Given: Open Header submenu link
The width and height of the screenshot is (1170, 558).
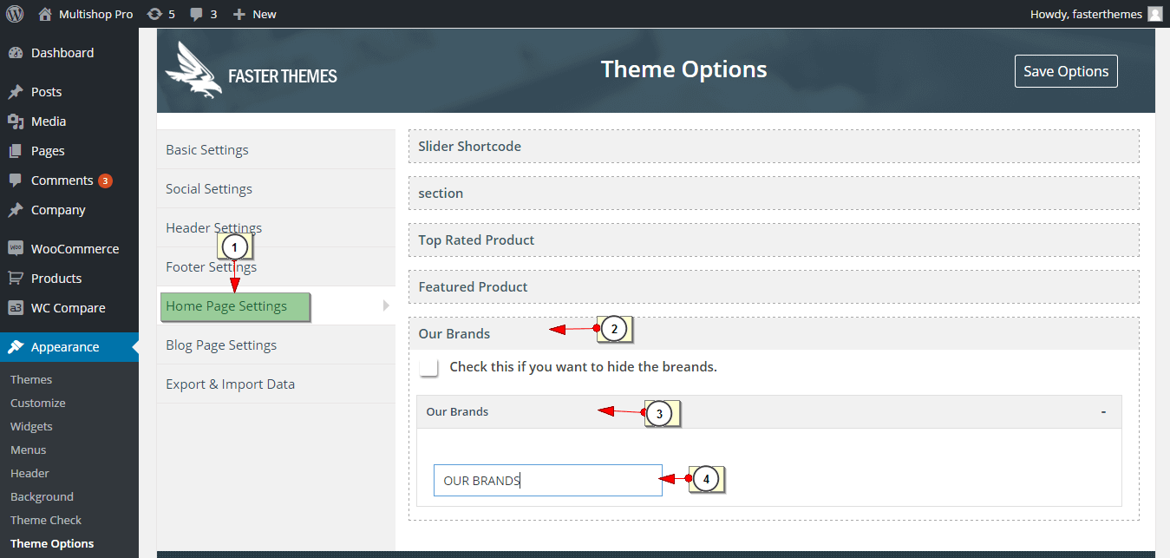Looking at the screenshot, I should [29, 473].
